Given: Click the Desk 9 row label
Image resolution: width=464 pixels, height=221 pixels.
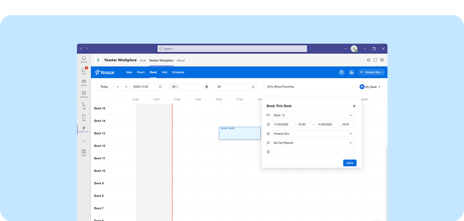Looking at the screenshot, I should click(99, 183).
